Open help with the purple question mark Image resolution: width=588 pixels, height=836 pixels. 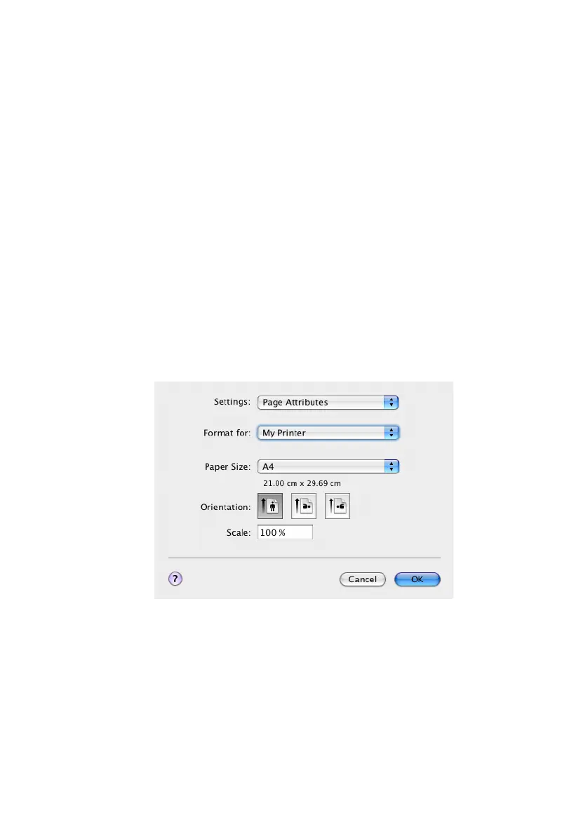click(175, 579)
